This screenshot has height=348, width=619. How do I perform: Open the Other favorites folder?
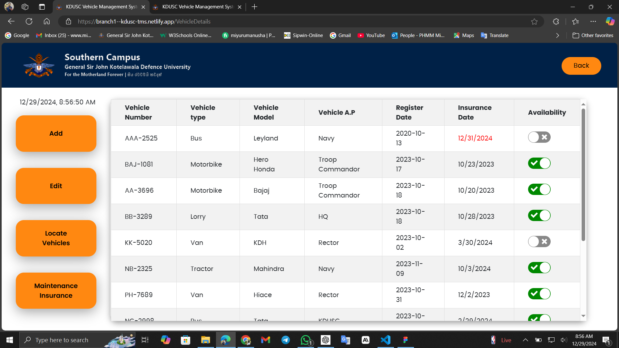[593, 35]
